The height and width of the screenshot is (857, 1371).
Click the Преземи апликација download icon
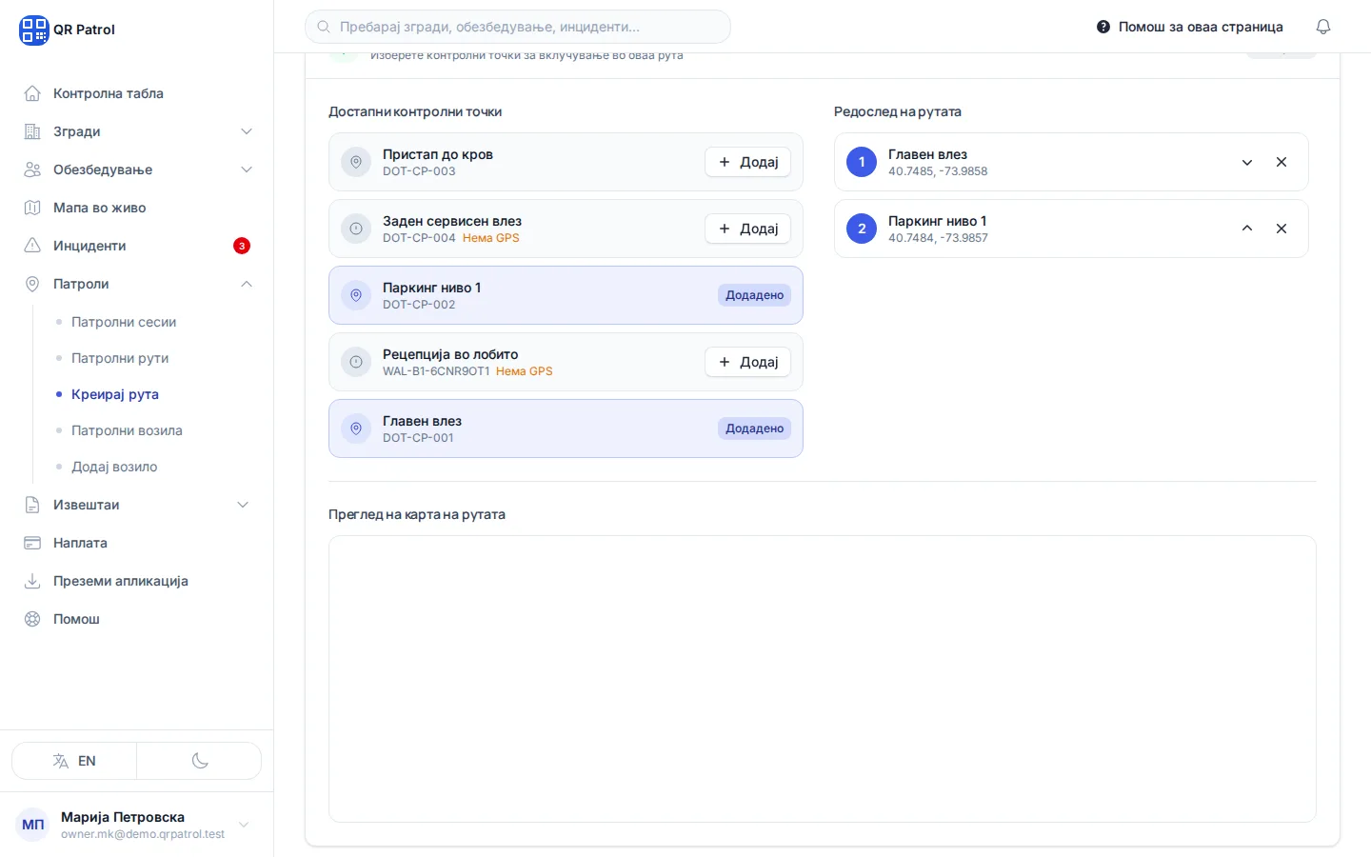pyautogui.click(x=32, y=581)
